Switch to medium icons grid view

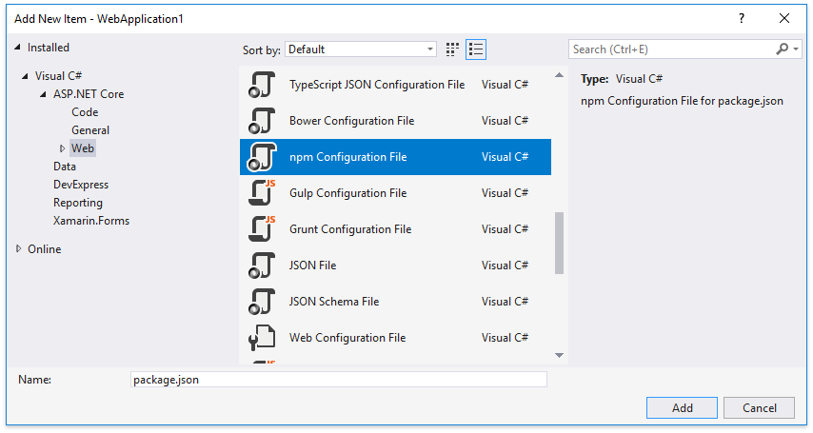452,49
